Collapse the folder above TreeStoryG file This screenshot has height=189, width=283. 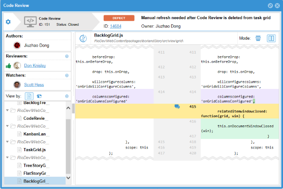click(x=7, y=157)
